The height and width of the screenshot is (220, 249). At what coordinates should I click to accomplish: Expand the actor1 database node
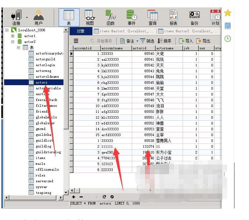tap(13, 36)
